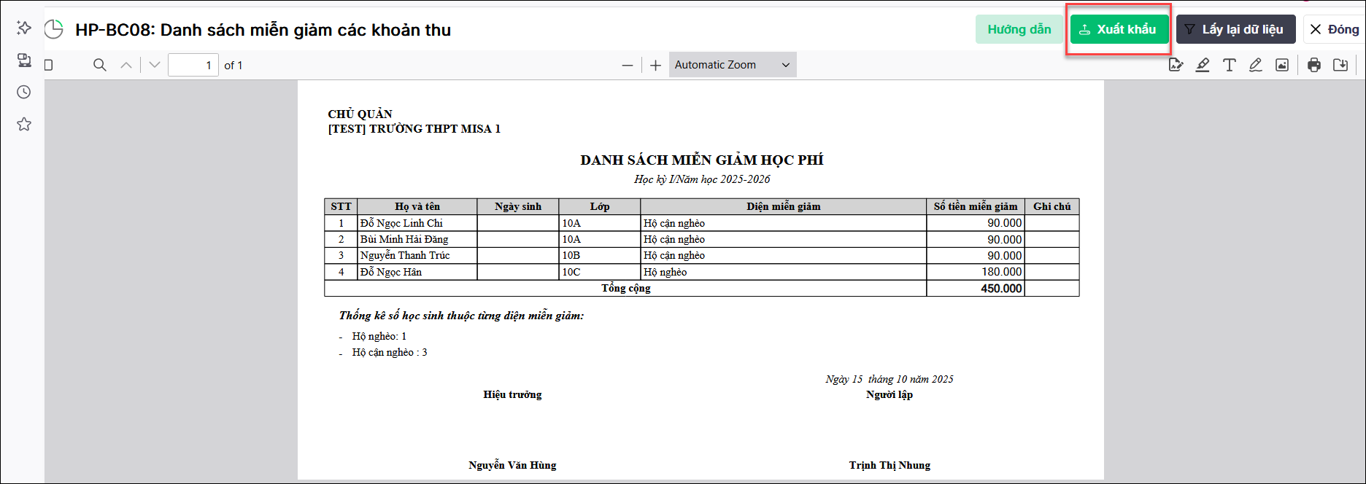Click the Xuất khẩu export button
The height and width of the screenshot is (484, 1366).
[x=1119, y=29]
